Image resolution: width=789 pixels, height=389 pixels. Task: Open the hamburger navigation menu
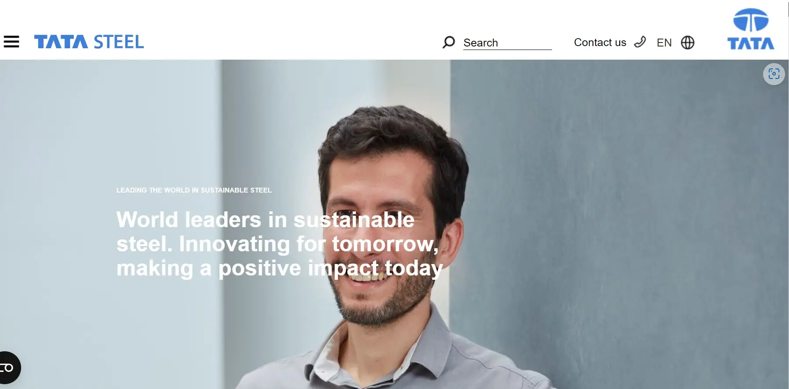11,42
